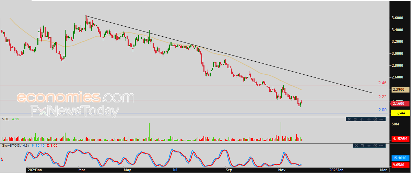Click the May date on time axis
Viewport: 411px width, 173px height.
128,170
